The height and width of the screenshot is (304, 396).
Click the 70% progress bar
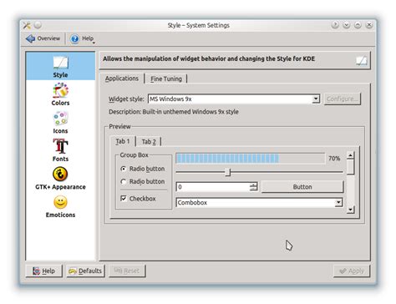click(251, 158)
